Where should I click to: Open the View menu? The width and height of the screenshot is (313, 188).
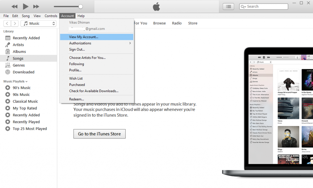(x=37, y=16)
